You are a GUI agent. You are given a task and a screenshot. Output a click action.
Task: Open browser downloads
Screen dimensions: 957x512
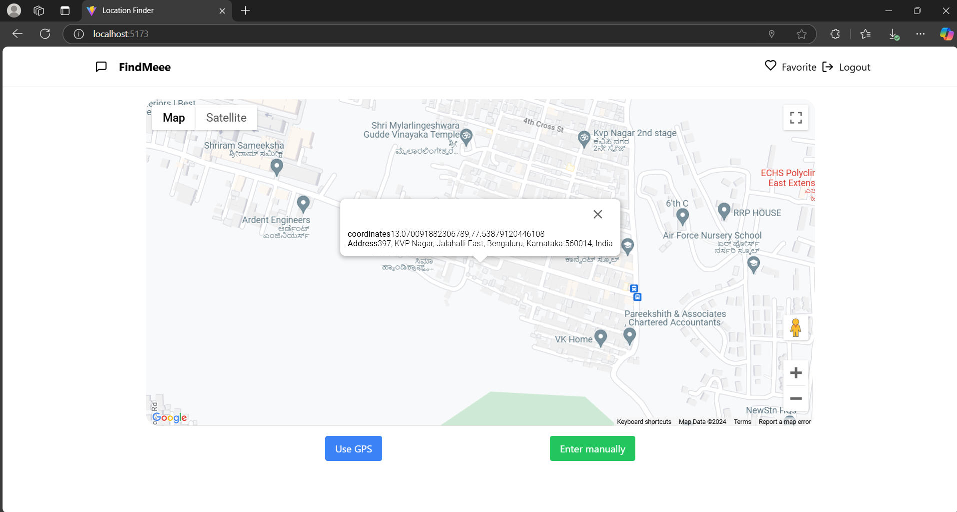tap(893, 34)
